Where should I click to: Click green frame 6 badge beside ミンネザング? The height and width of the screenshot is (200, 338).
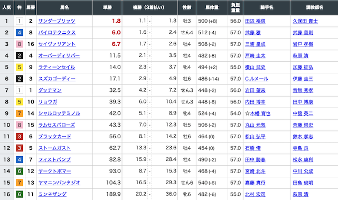click(20, 194)
